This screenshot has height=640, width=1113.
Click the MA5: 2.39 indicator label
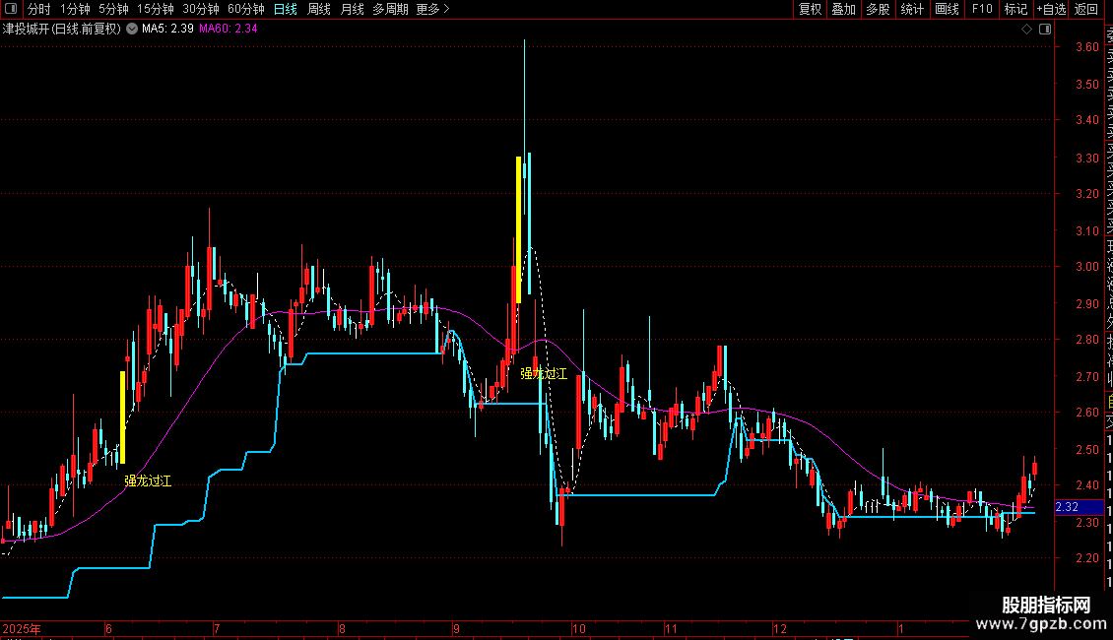pos(167,29)
